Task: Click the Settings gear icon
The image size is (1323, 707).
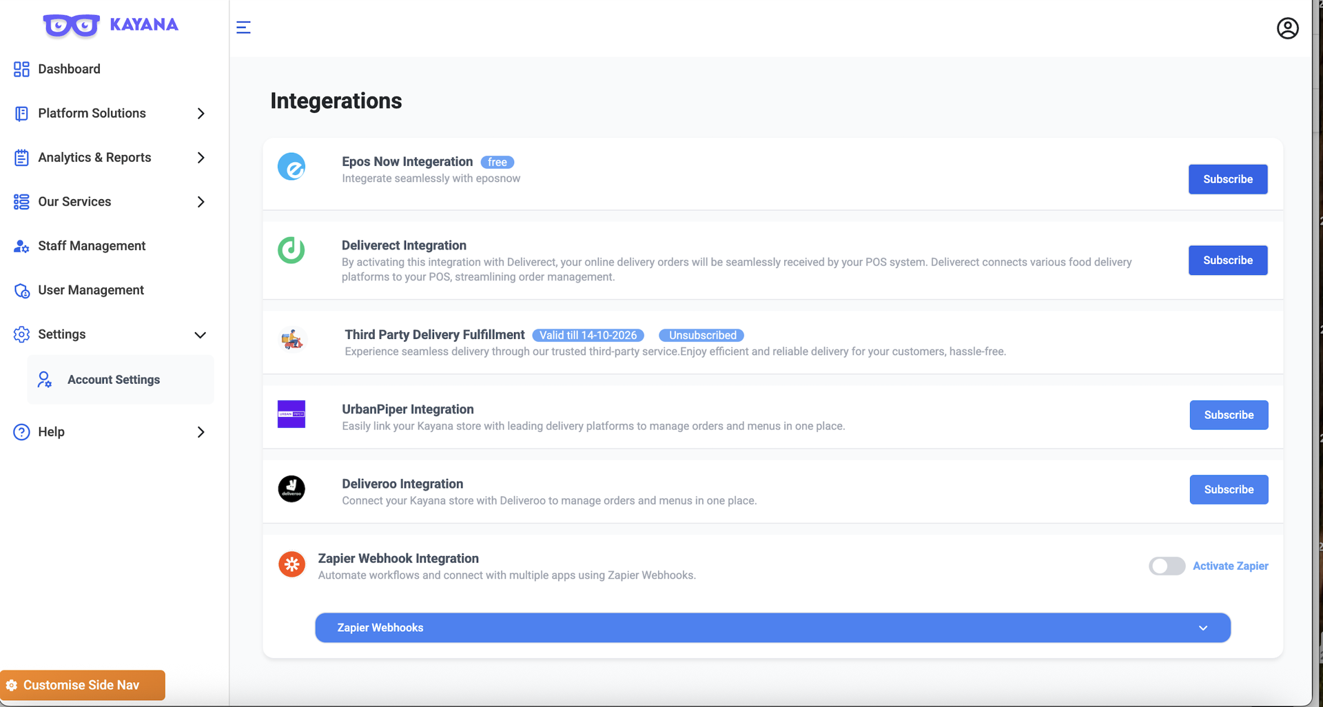Action: 21,334
